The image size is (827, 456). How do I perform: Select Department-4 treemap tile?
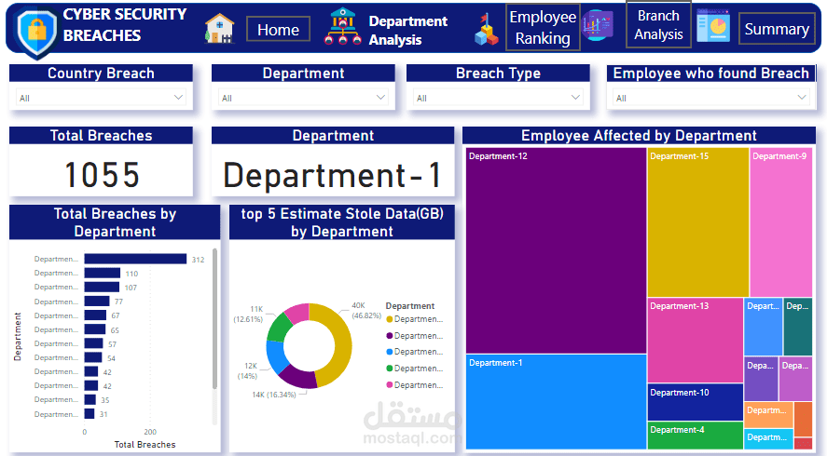(x=696, y=436)
